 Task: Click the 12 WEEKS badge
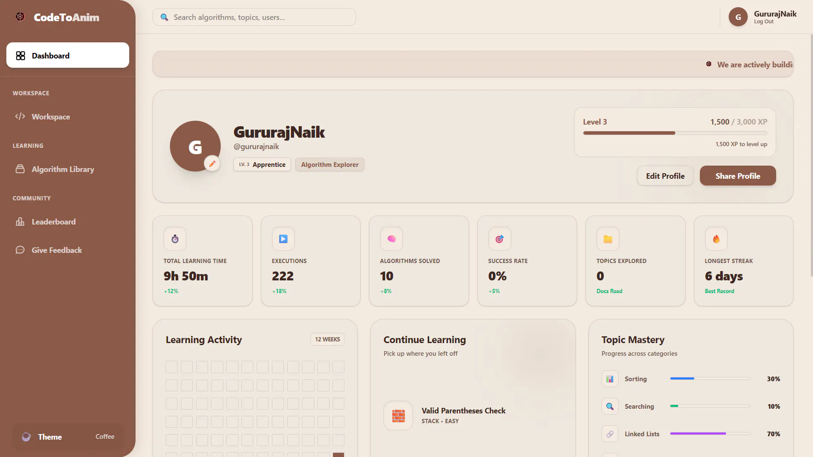327,339
